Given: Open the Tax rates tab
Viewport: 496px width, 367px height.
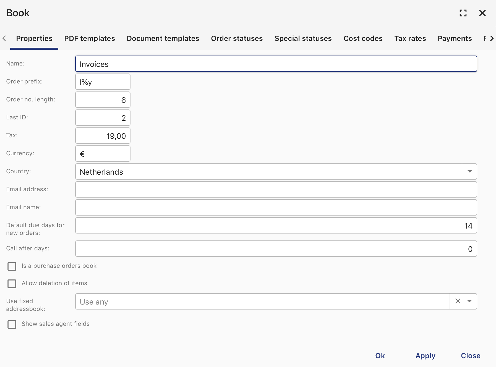Looking at the screenshot, I should click(x=410, y=38).
